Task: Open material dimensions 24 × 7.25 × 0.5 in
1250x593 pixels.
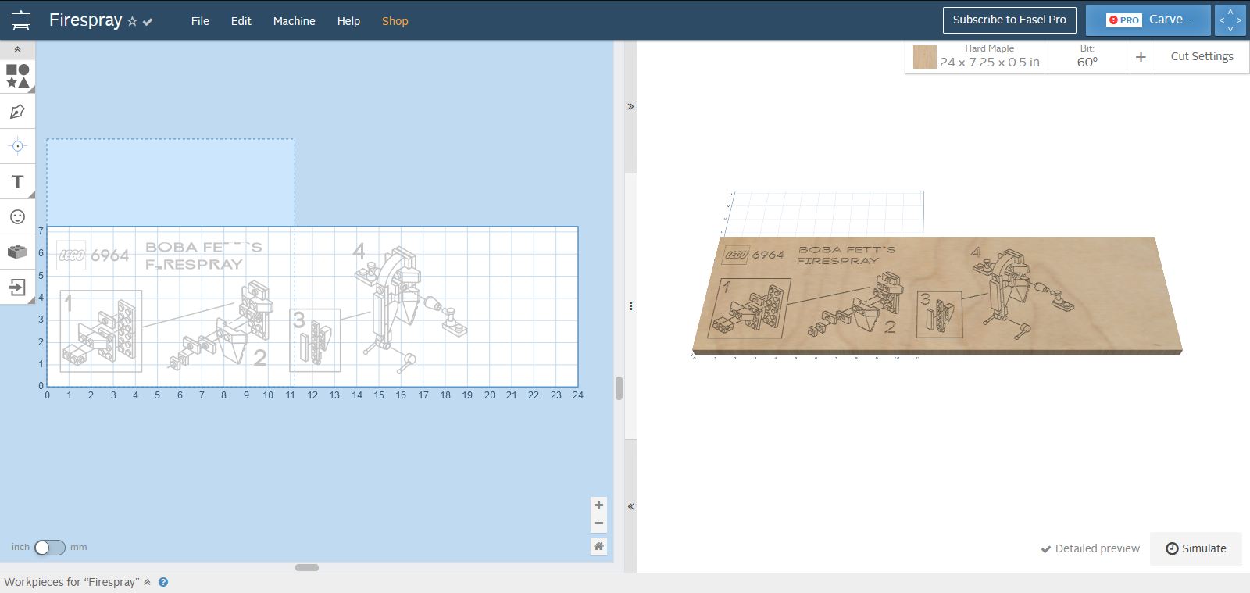Action: click(x=990, y=62)
